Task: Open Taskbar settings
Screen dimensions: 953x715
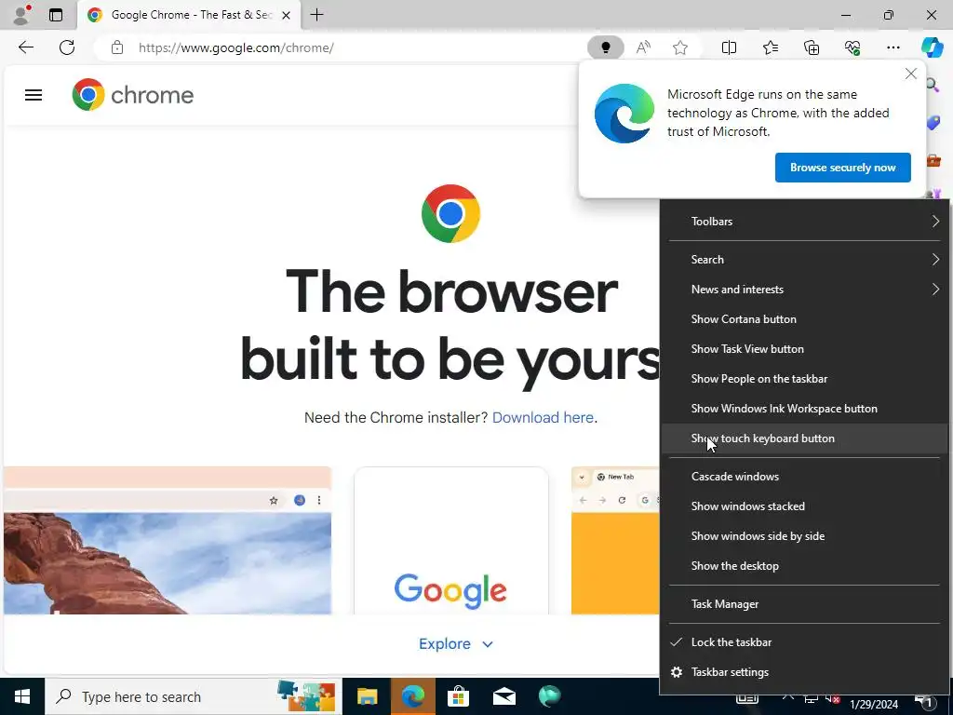Action: click(x=805, y=672)
